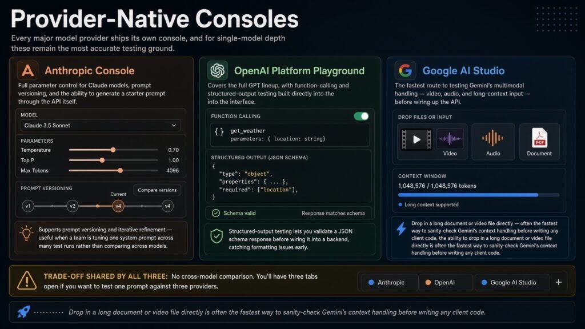Adjust the Temperature slider
This screenshot has width=585, height=329.
(113, 150)
